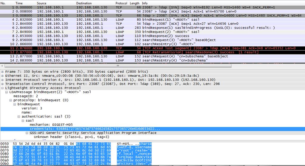This screenshot has height=166, width=305.
Task: Select packet 6 saslBindInProgress response row
Action: (x=152, y=28)
